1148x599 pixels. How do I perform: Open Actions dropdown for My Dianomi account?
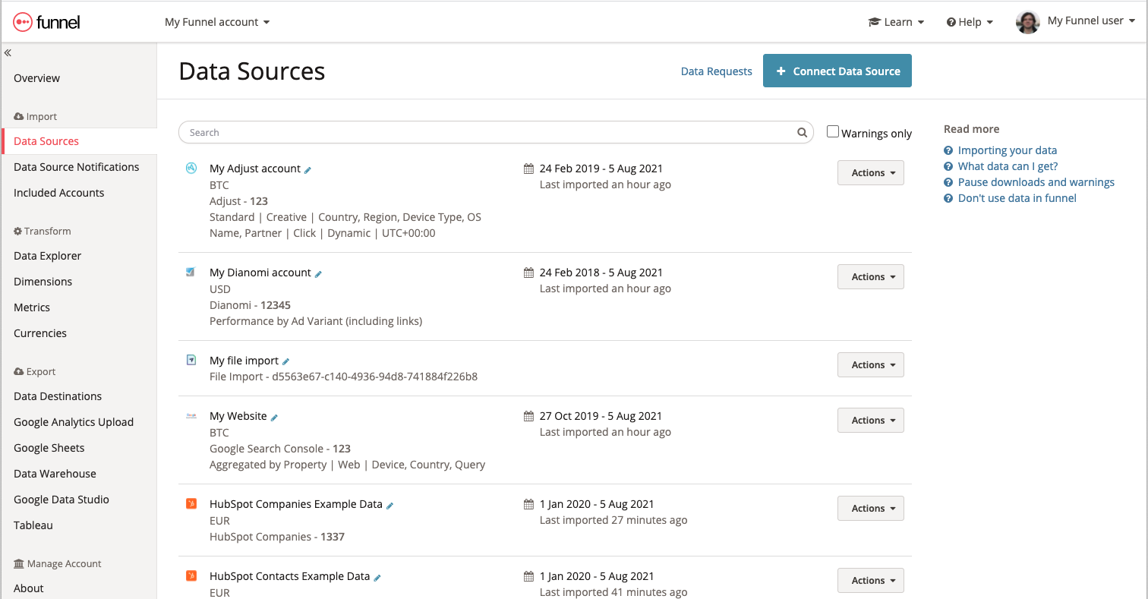click(870, 276)
